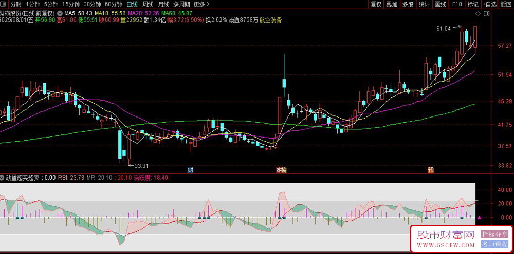The width and height of the screenshot is (514, 254).
Task: Click the 动量超买超卖 indicator name
Action: pos(23,178)
